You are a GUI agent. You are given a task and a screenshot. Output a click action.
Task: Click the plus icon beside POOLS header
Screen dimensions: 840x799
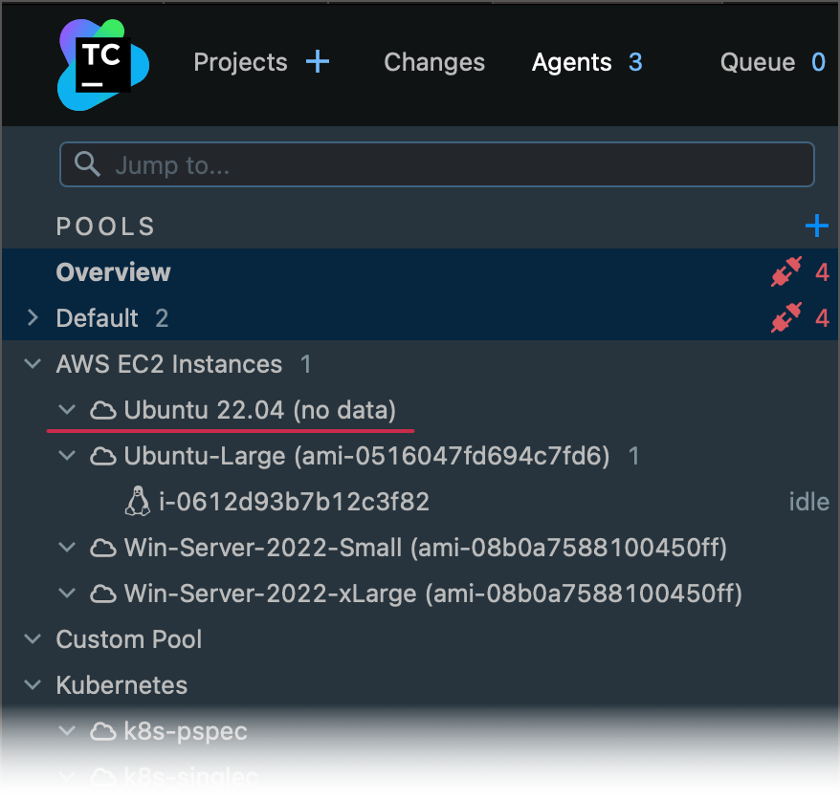coord(817,226)
